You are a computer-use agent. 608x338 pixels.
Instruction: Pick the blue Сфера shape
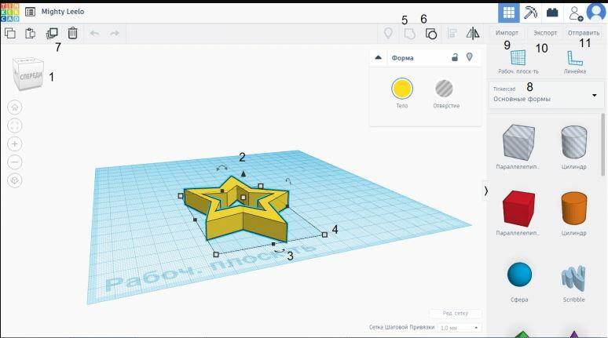click(519, 274)
